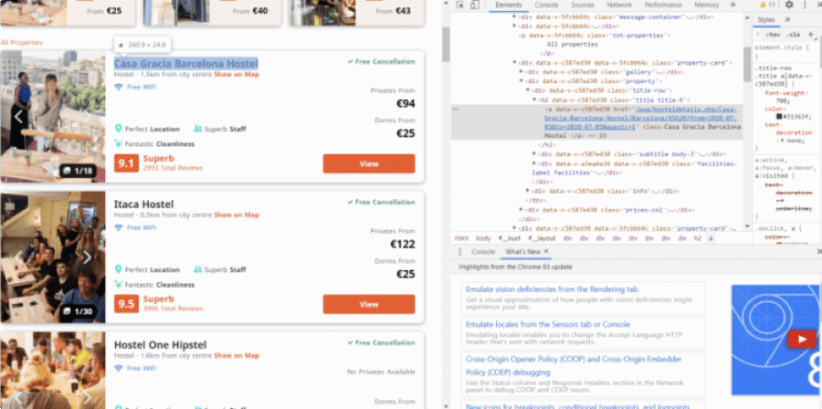Close the What's New drawer tab

coord(546,251)
